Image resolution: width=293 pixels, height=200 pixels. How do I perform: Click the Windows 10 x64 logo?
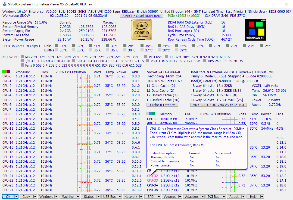click(x=255, y=30)
